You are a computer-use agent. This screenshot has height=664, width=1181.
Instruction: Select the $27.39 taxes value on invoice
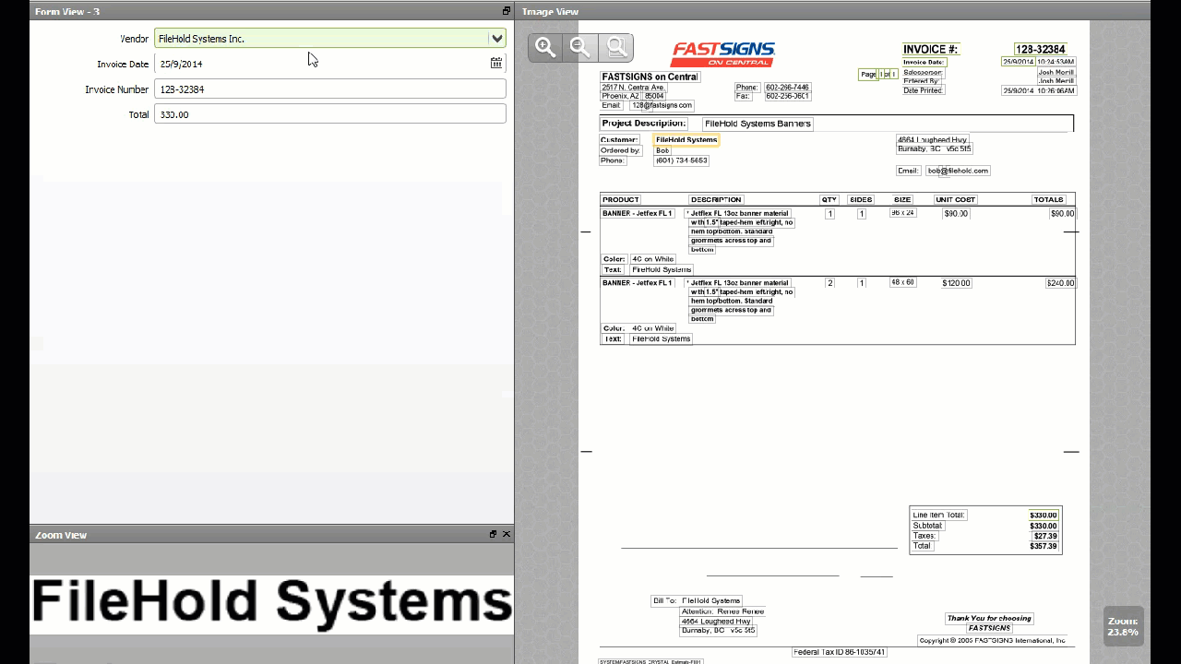[x=1045, y=536]
